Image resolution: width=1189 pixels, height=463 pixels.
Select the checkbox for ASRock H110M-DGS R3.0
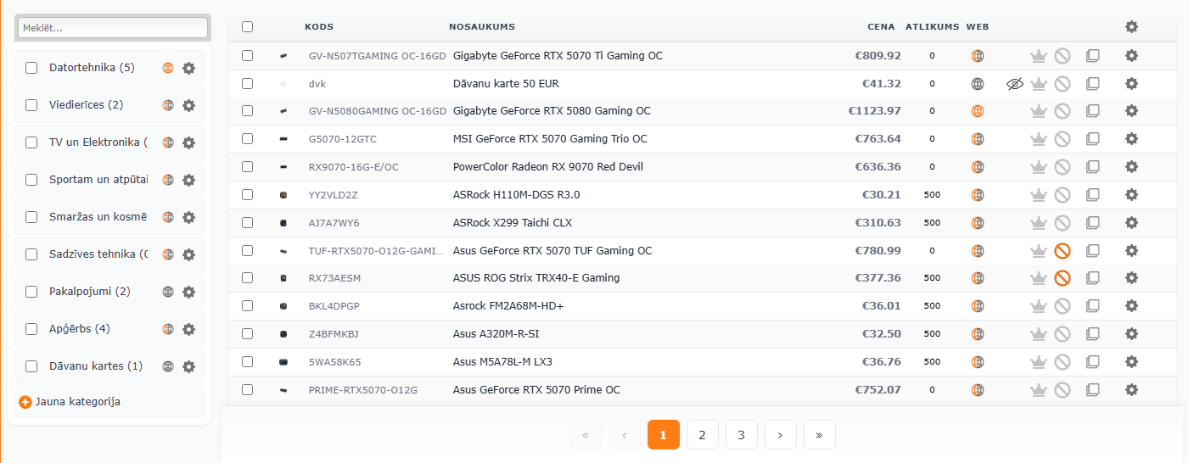click(x=248, y=195)
